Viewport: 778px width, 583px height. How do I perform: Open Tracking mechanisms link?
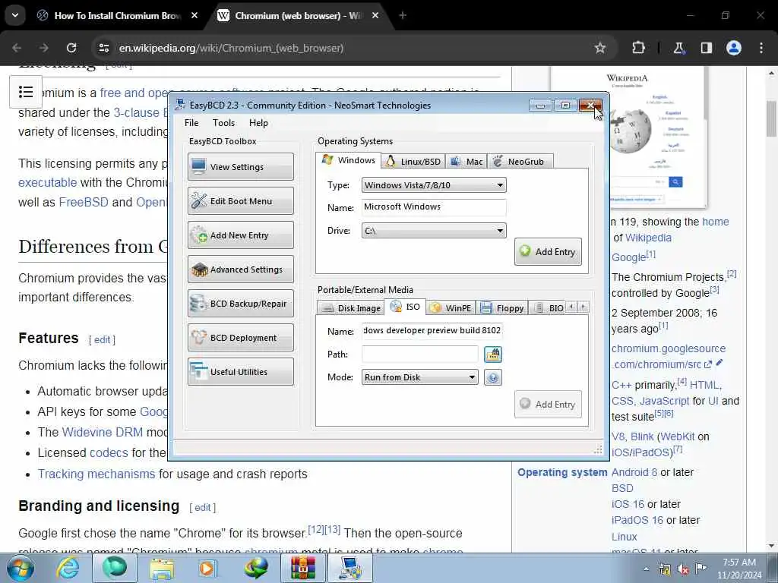click(96, 474)
